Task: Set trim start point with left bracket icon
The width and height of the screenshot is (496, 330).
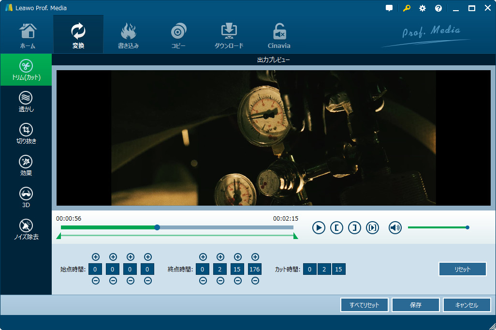Action: 336,227
